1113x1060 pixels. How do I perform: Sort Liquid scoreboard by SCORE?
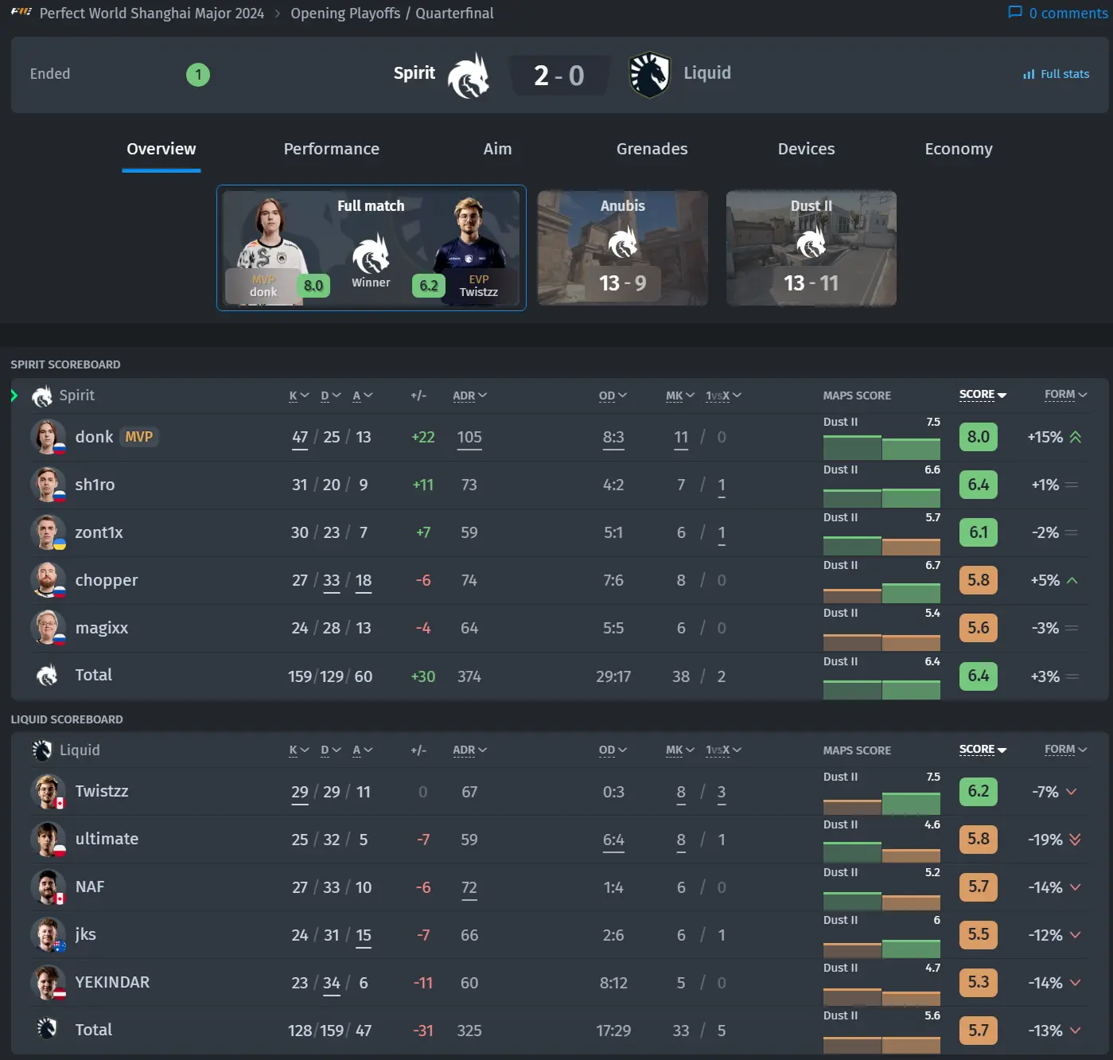(x=983, y=750)
